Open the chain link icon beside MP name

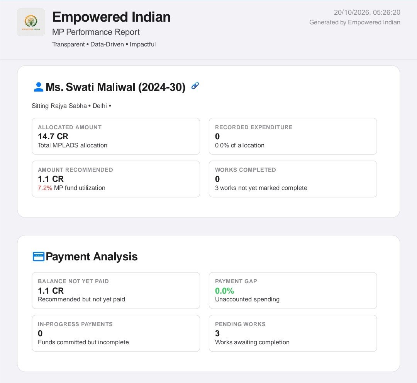point(195,86)
